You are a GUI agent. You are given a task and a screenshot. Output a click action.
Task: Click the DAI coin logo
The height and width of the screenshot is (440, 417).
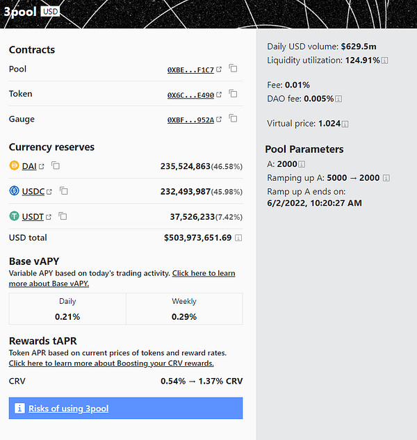14,165
